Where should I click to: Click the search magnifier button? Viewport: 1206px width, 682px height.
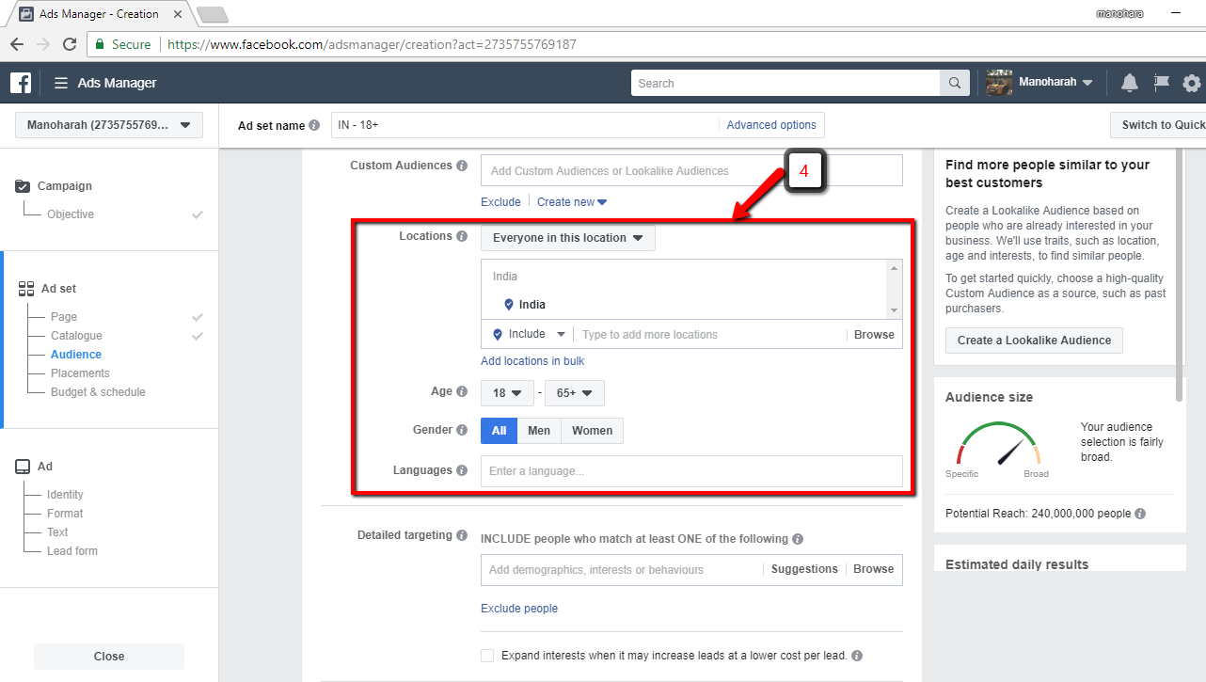click(x=955, y=83)
